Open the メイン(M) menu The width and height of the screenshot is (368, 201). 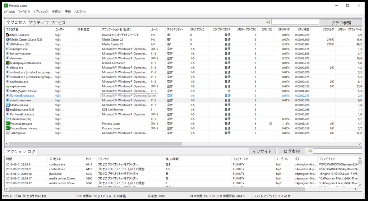tap(9, 12)
